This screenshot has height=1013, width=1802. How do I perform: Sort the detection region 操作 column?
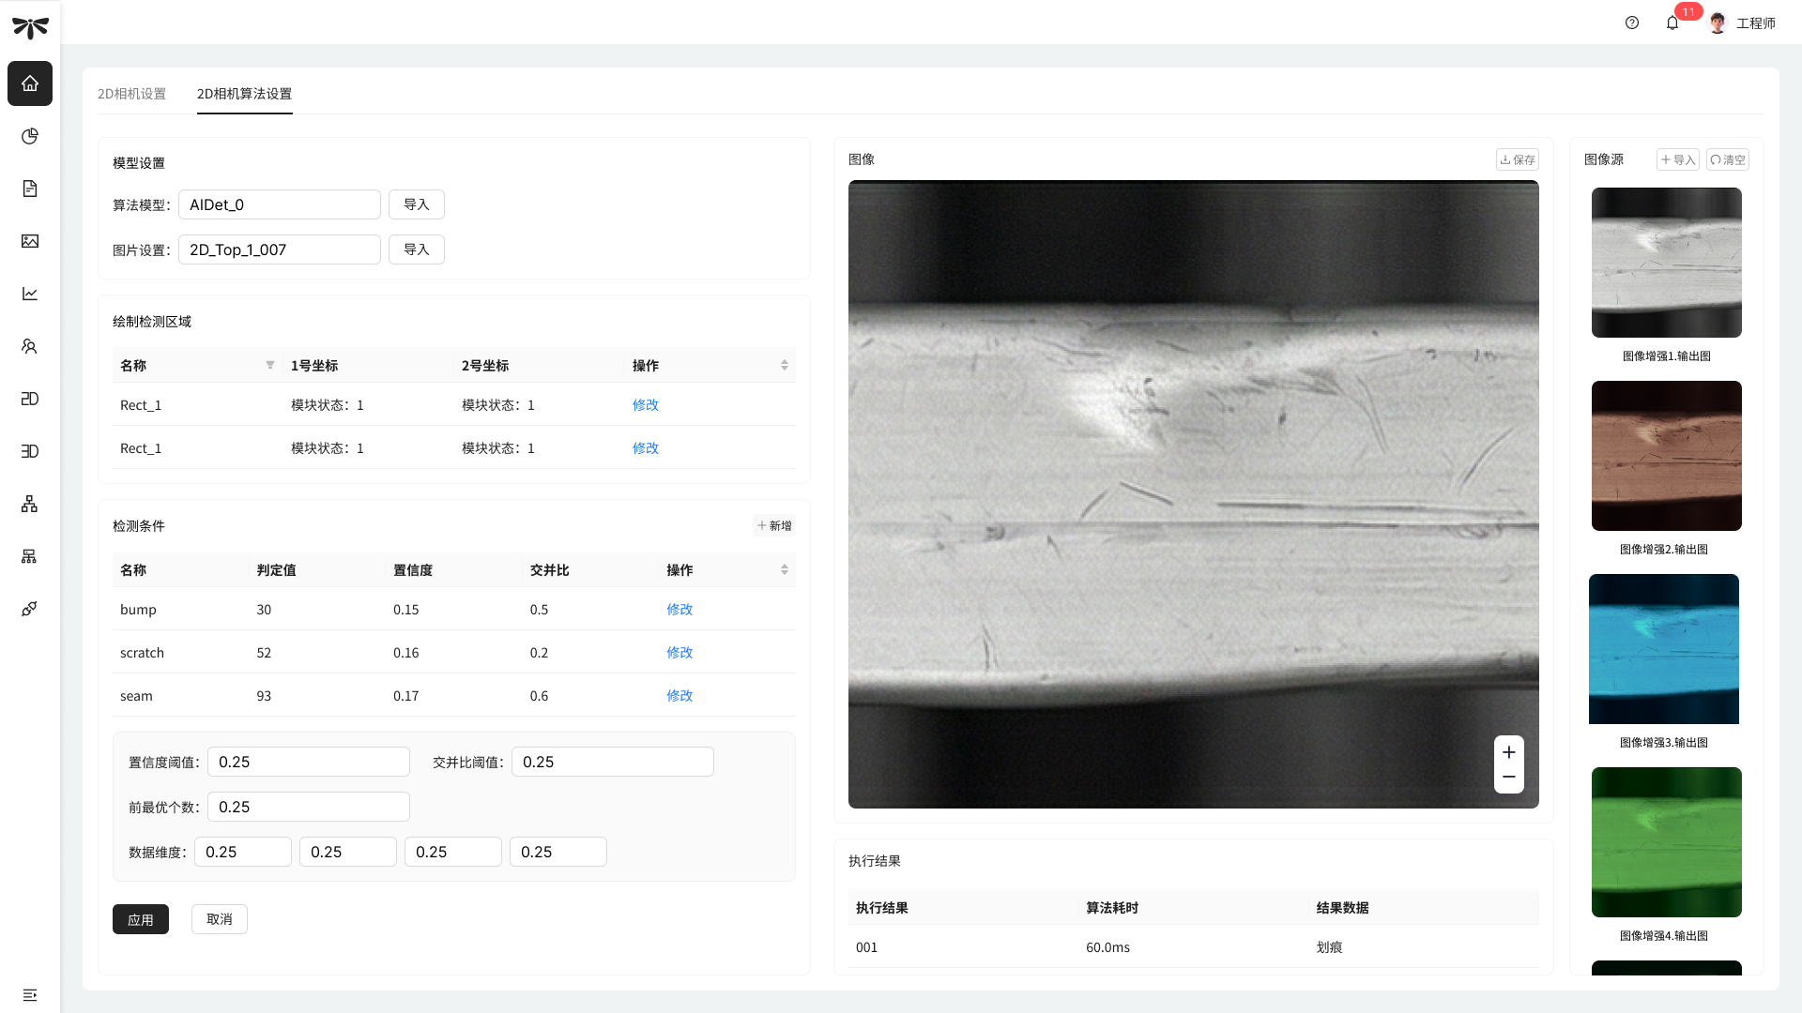coord(785,365)
